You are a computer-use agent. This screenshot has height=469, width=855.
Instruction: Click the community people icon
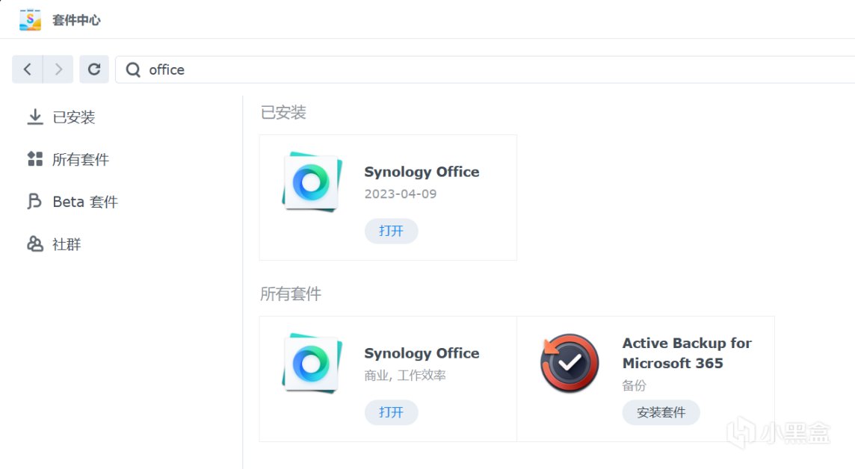click(34, 244)
